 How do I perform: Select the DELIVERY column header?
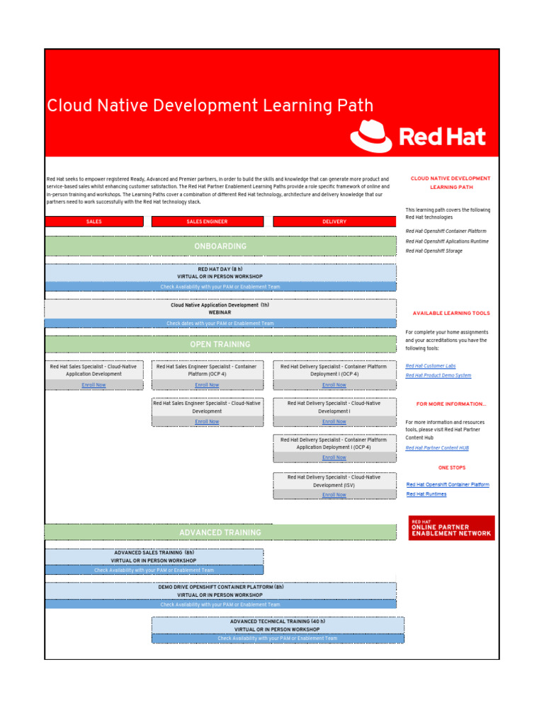coord(334,222)
